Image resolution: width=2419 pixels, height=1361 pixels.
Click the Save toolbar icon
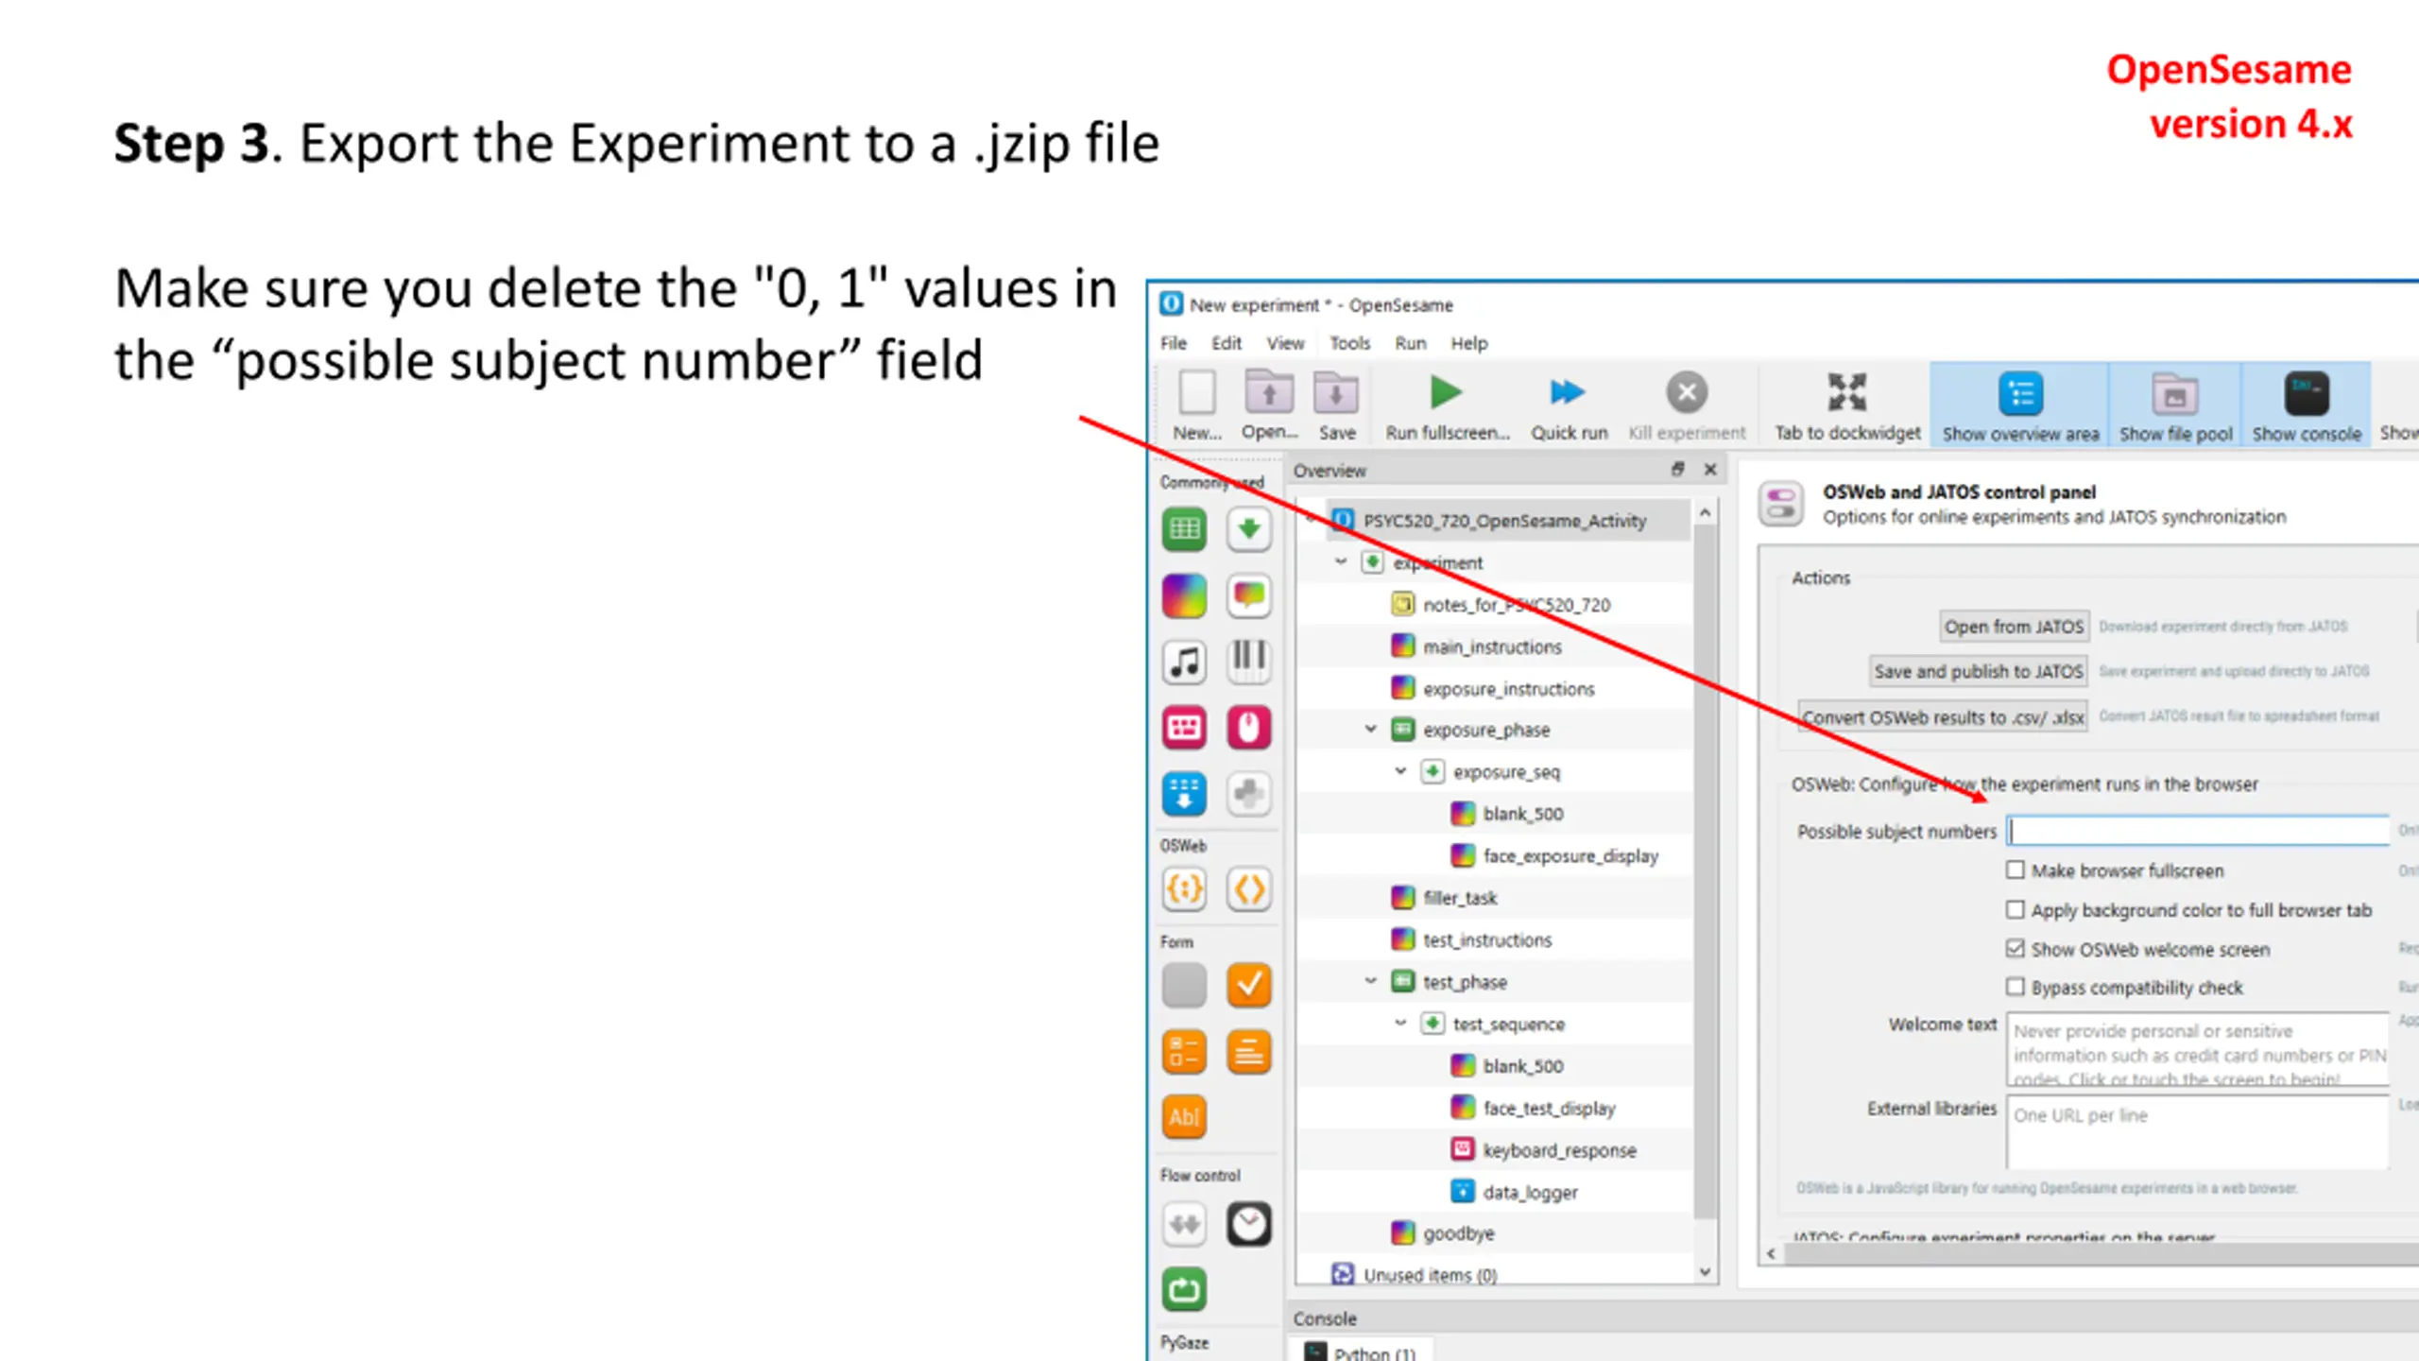coord(1336,393)
